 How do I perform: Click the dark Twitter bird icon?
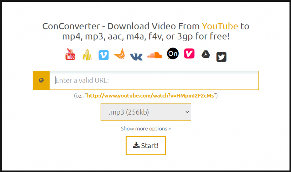point(221,57)
